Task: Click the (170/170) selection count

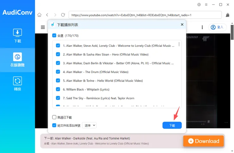Action: pos(72,36)
